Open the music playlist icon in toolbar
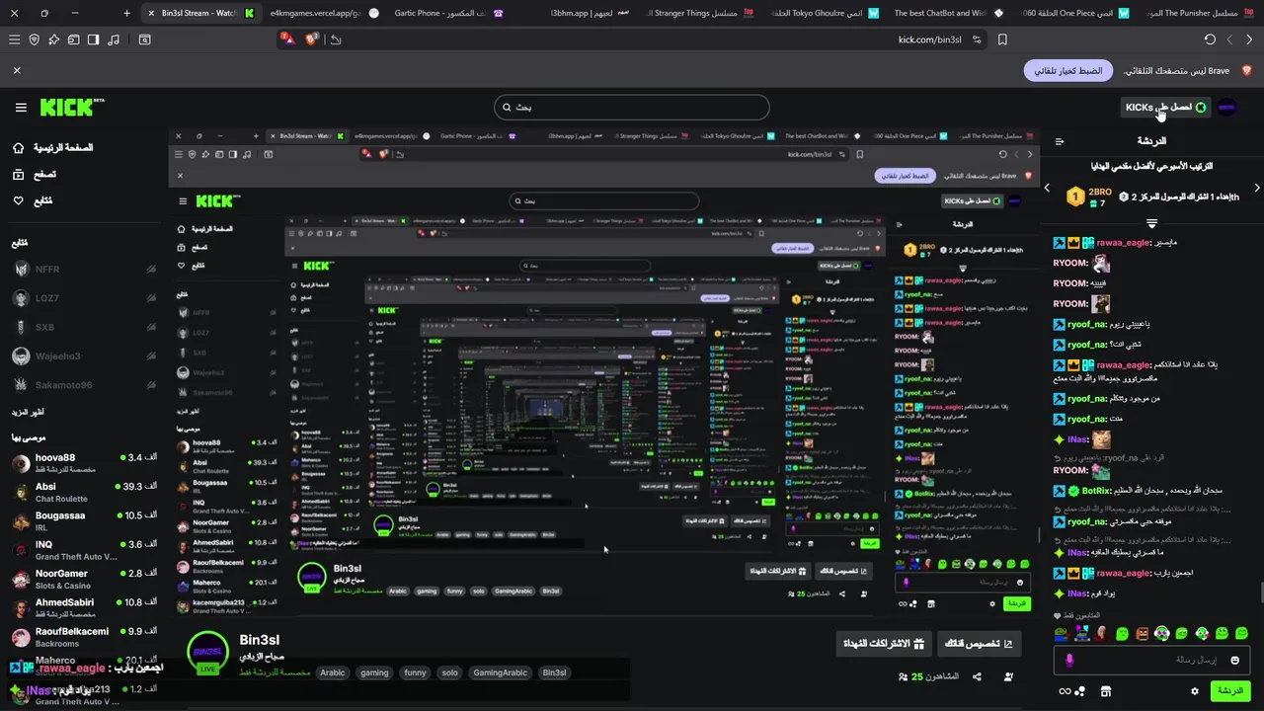Image resolution: width=1264 pixels, height=711 pixels. [x=114, y=39]
